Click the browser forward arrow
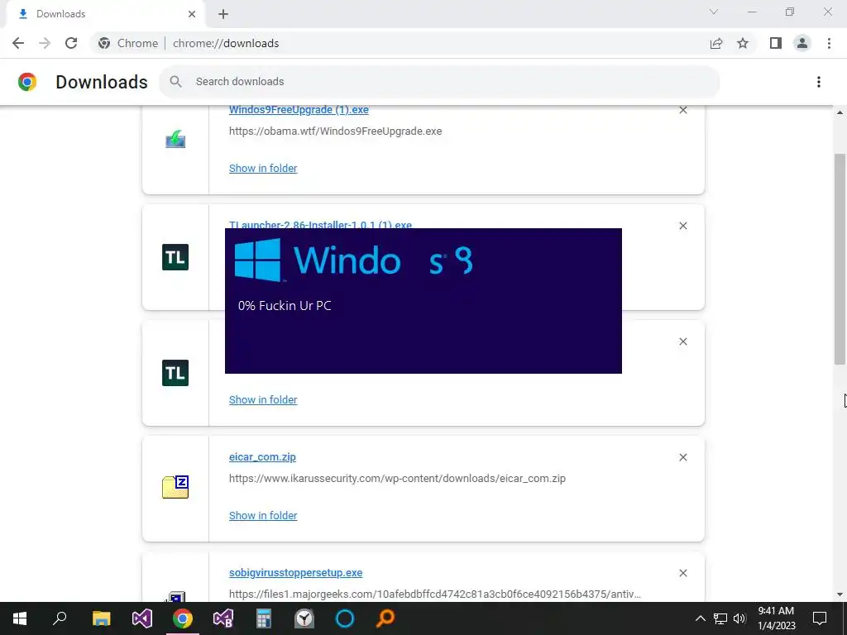 (45, 43)
